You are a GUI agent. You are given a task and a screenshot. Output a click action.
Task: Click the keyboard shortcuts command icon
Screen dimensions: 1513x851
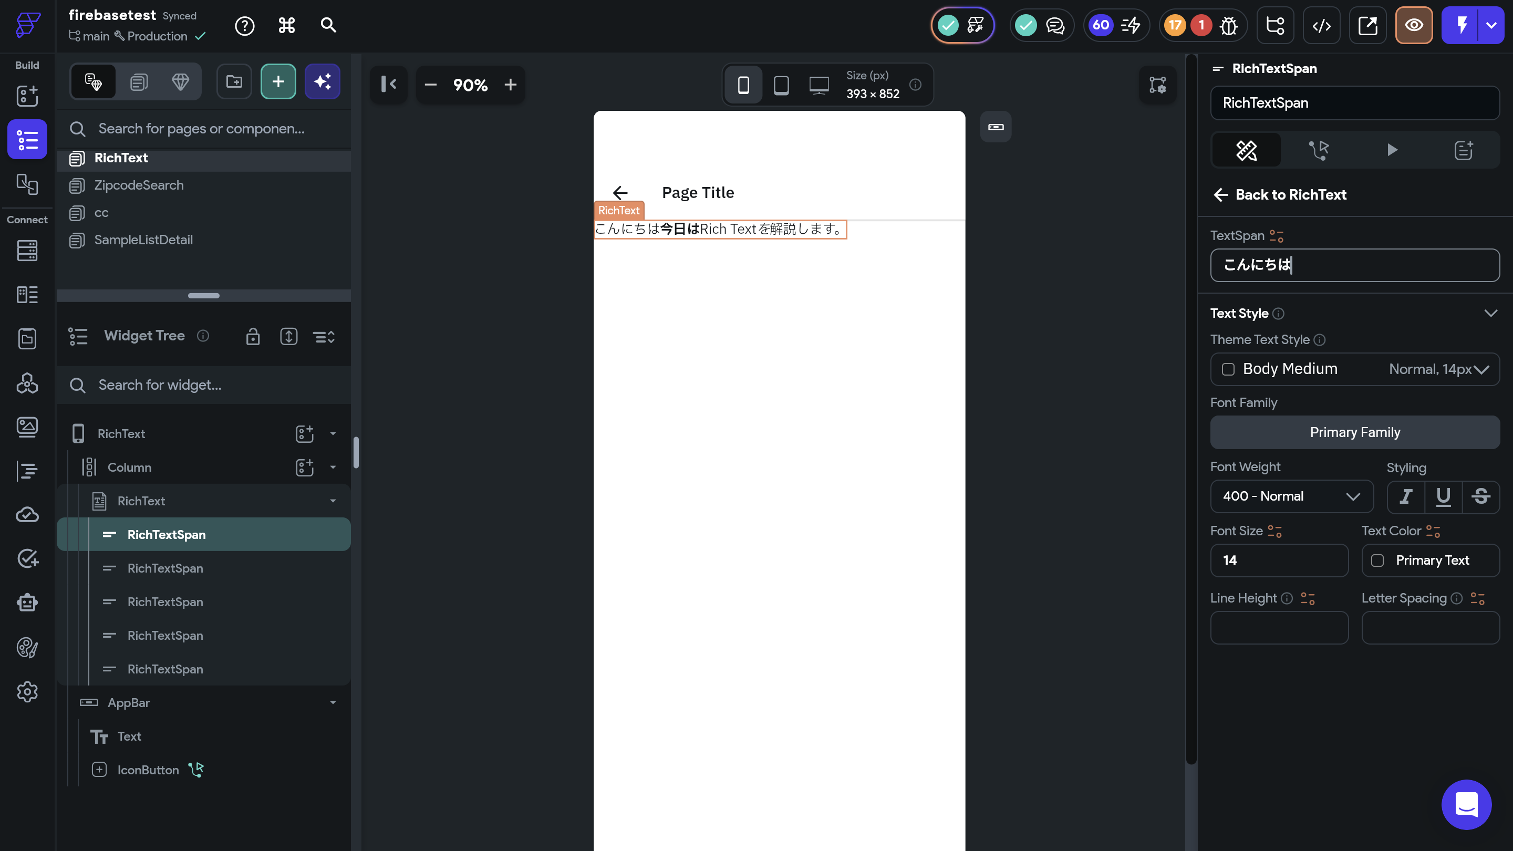287,25
